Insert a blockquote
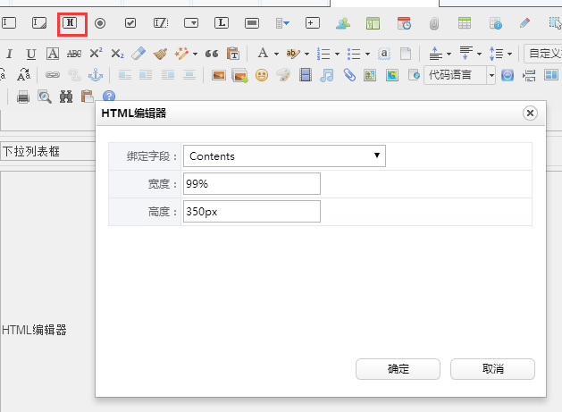This screenshot has height=412, width=562. pos(212,54)
